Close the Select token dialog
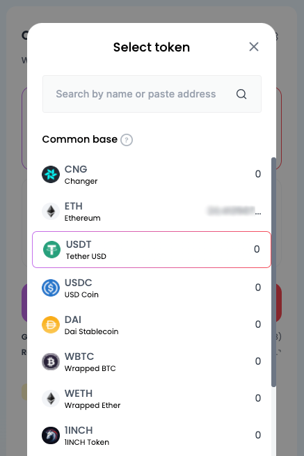The width and height of the screenshot is (304, 456). (x=254, y=47)
